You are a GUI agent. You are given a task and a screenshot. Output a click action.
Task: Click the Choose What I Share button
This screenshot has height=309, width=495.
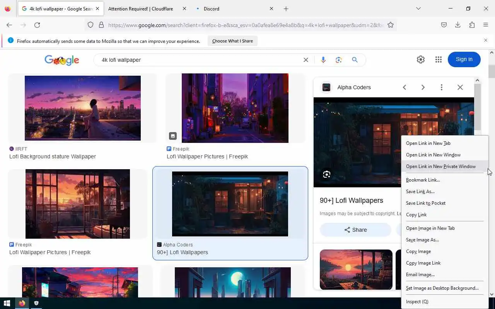click(232, 41)
